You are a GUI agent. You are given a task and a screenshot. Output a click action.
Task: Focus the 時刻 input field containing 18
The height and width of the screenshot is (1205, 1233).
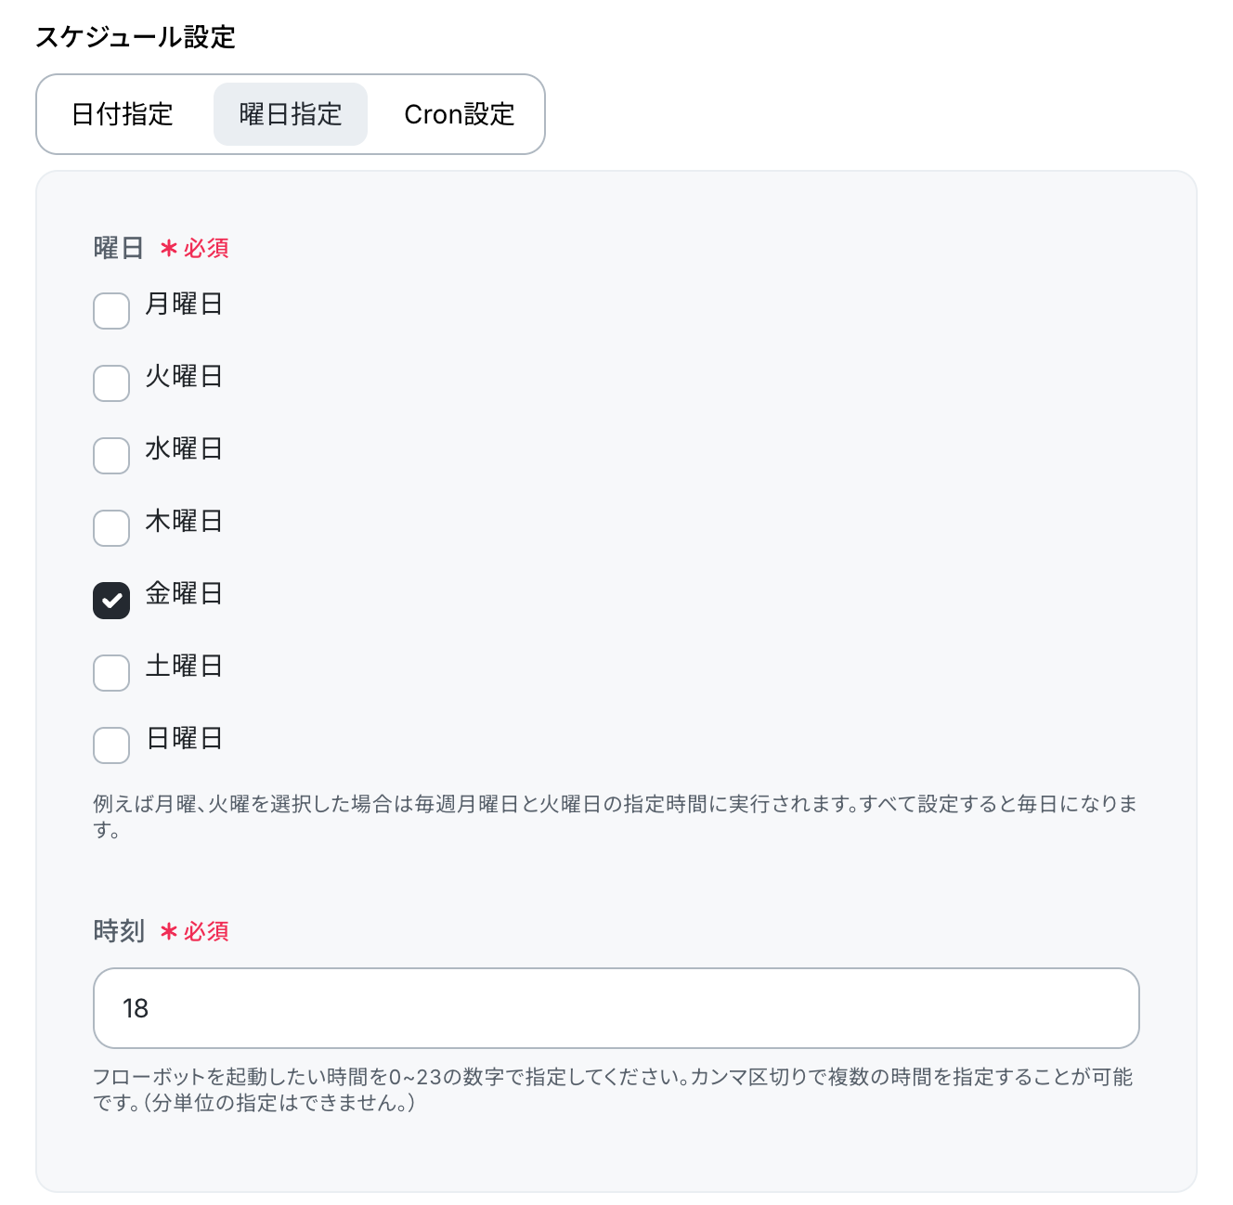(x=616, y=1008)
